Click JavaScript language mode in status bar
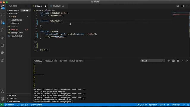The image size is (190, 107). tap(176, 105)
